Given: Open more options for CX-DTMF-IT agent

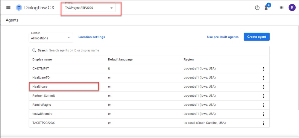Looking at the screenshot, I should (263, 69).
